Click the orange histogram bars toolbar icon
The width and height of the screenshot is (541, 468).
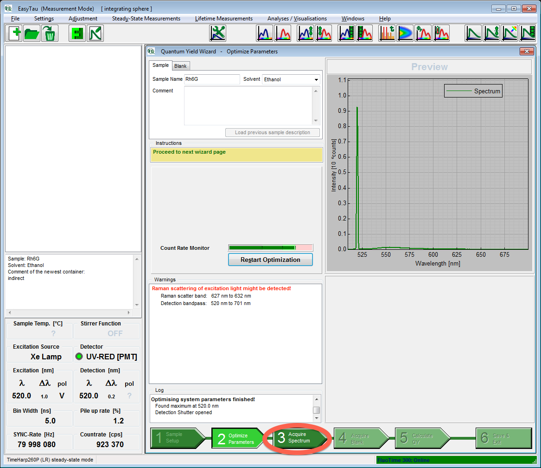tap(387, 33)
